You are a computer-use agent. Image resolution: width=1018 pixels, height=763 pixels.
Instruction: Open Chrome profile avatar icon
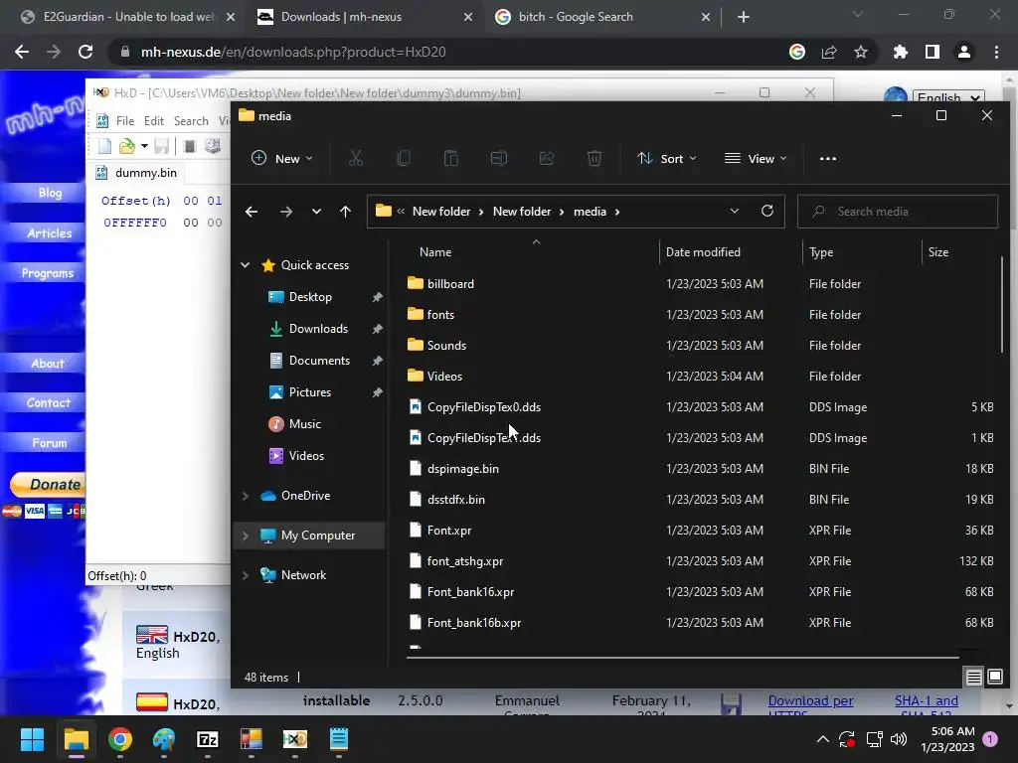964,52
